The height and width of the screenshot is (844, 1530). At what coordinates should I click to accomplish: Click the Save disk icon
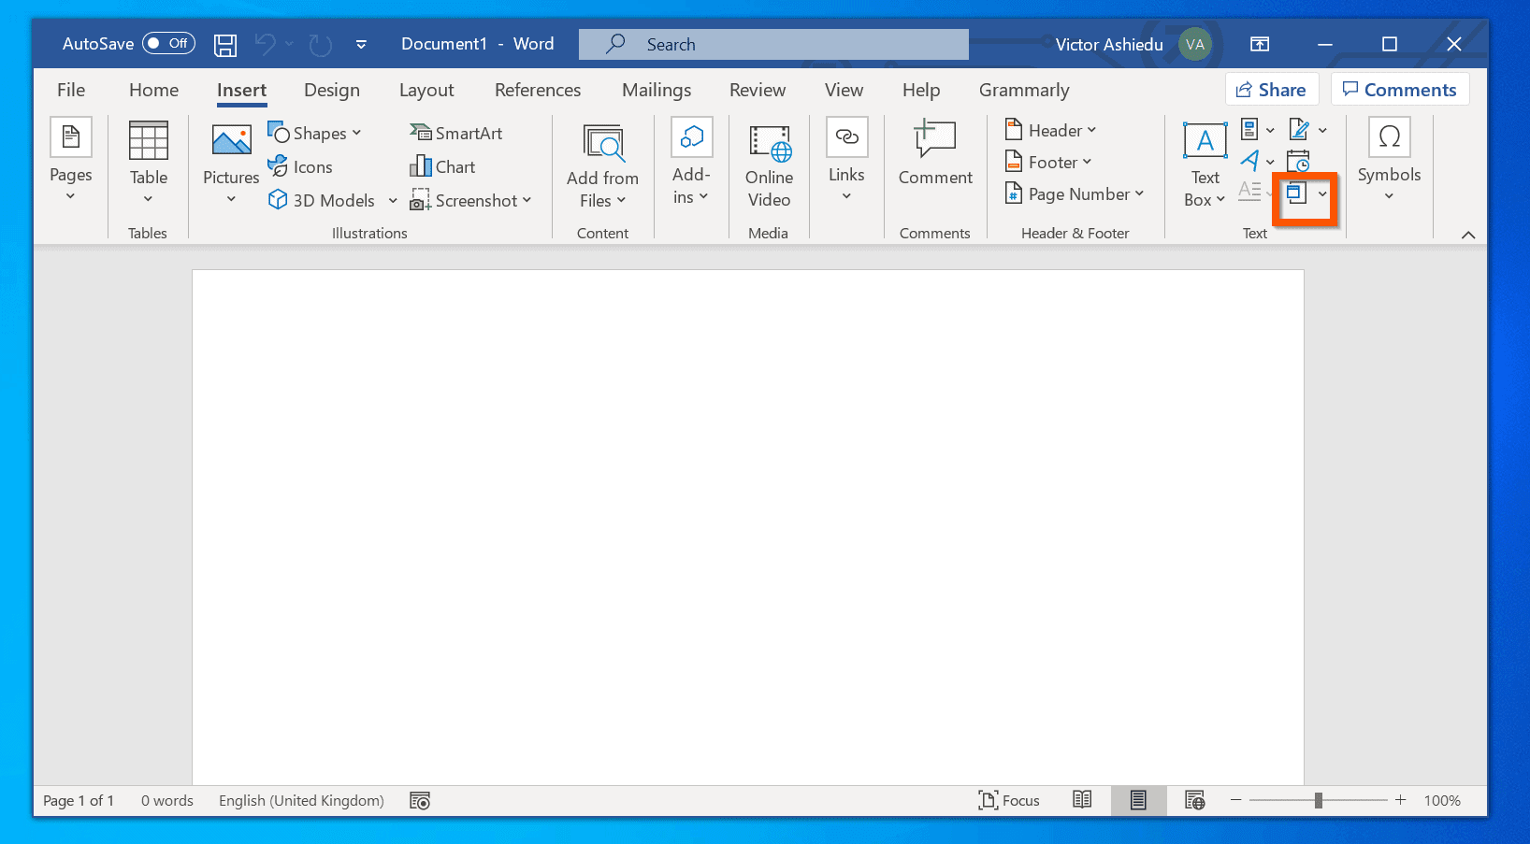(225, 44)
